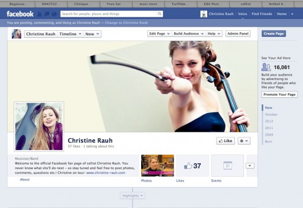The height and width of the screenshot is (208, 303).
Task: Open the Photos app thumbnail
Action: [x=157, y=165]
